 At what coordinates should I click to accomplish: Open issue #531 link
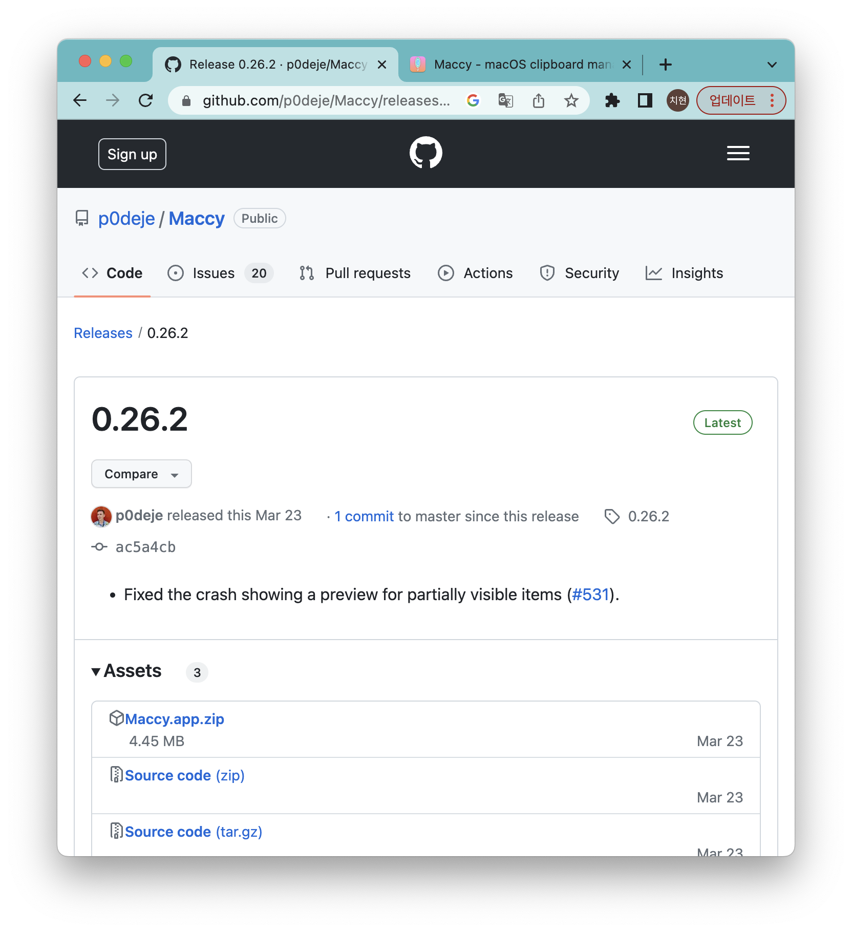(590, 595)
